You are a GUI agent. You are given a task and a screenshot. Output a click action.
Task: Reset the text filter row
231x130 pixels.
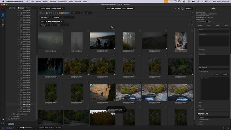coord(192,17)
